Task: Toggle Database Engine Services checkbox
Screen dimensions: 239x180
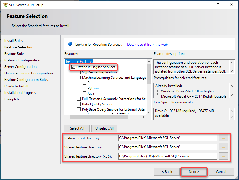Action: click(73, 67)
